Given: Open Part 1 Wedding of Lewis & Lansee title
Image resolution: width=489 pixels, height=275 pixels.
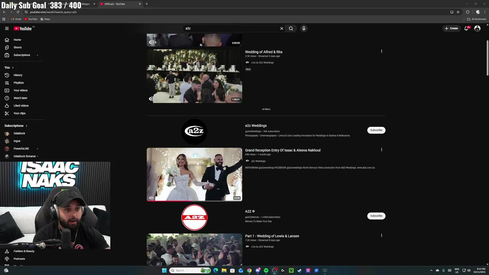Looking at the screenshot, I should point(272,236).
